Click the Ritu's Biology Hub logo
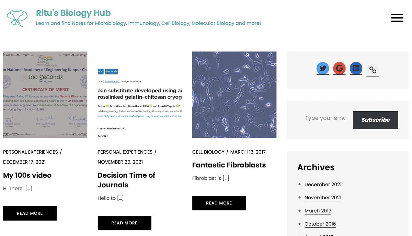Viewport: 412px width, 236px height. pyautogui.click(x=17, y=18)
